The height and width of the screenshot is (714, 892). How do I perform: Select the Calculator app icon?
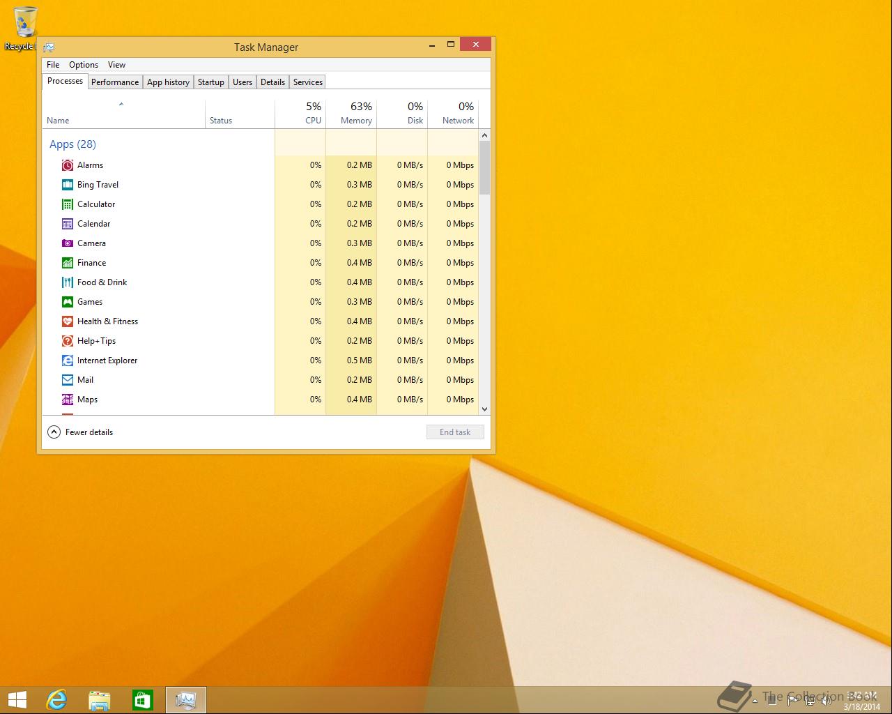[x=68, y=204]
